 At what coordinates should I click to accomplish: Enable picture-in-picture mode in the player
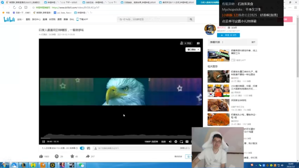pos(181,141)
